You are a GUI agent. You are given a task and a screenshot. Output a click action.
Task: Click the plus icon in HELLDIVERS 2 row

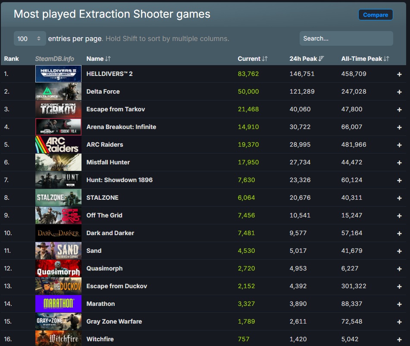(x=399, y=74)
